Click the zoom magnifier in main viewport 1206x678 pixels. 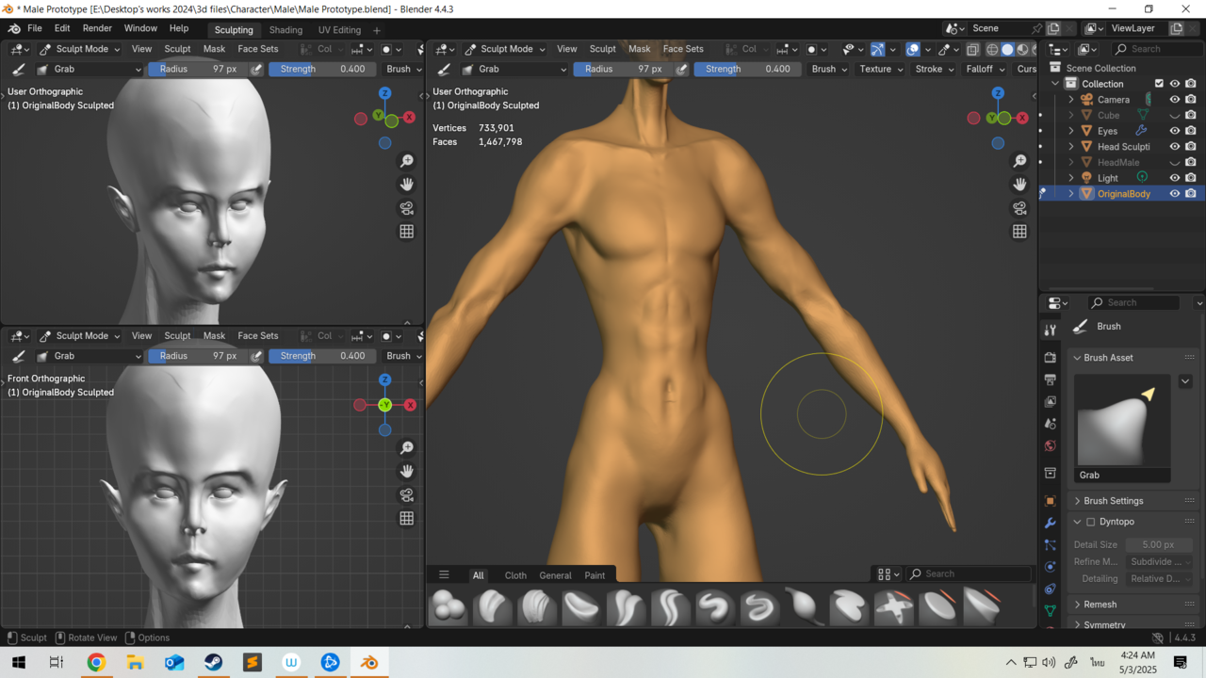[1019, 161]
